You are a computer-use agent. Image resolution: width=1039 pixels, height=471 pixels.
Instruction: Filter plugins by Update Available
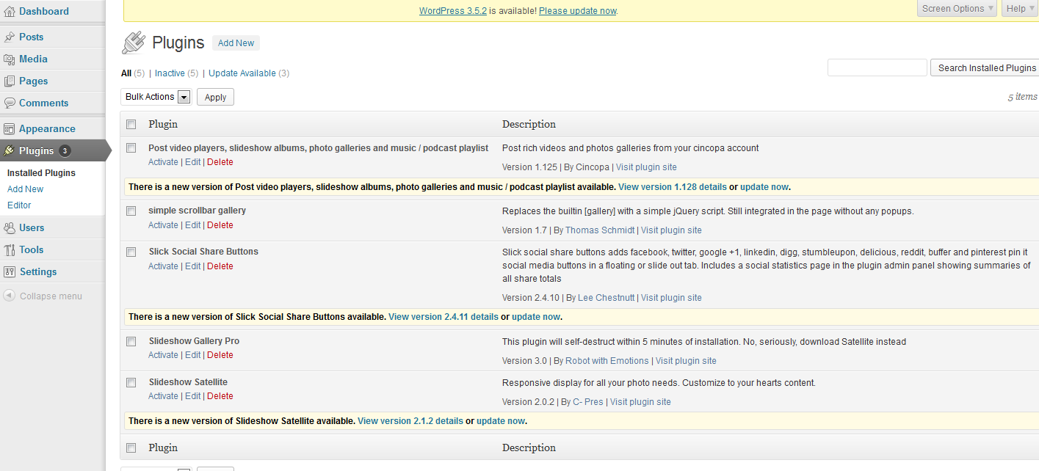point(242,73)
